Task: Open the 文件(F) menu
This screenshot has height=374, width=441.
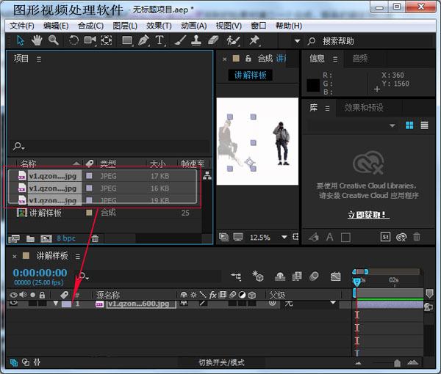Action: pos(21,26)
